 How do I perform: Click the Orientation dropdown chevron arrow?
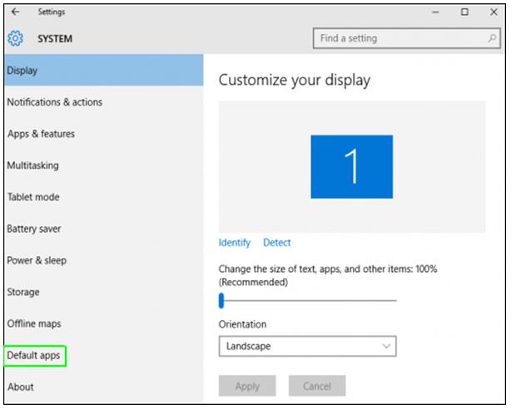point(386,346)
